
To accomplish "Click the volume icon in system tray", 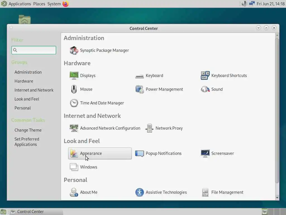I will 244,4.
